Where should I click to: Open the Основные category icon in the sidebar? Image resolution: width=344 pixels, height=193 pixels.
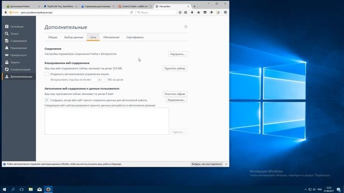click(x=7, y=26)
